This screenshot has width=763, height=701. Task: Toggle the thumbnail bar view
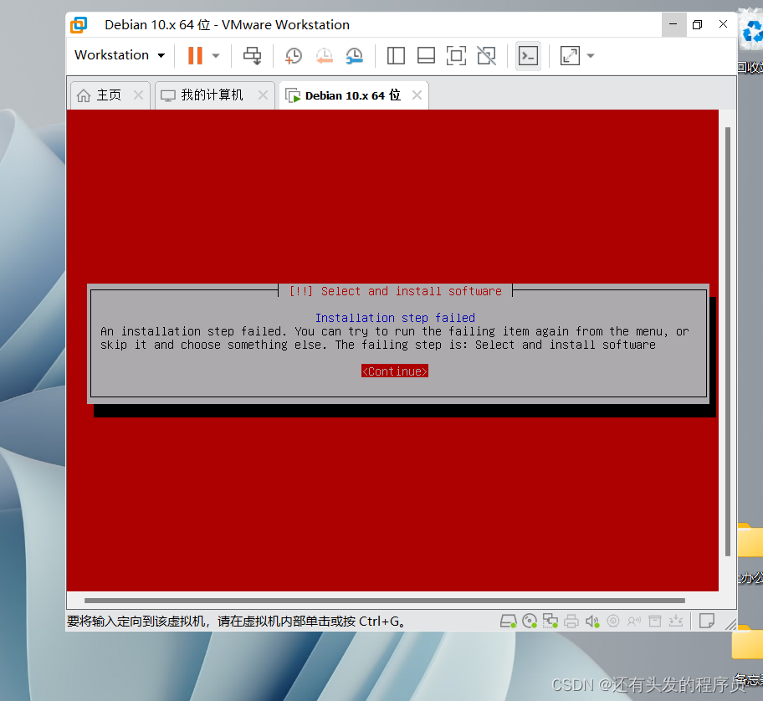(426, 55)
